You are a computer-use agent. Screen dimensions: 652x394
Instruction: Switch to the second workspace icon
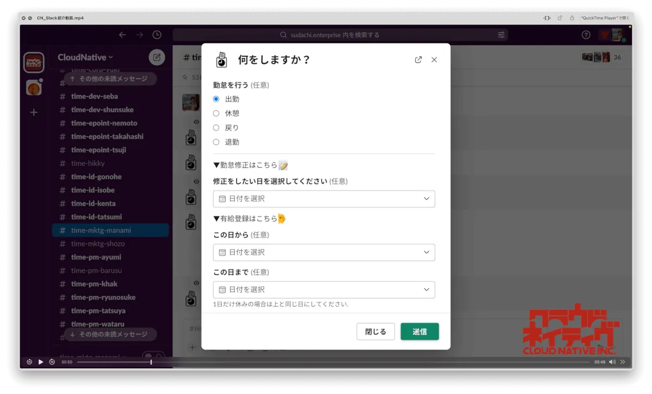click(34, 87)
